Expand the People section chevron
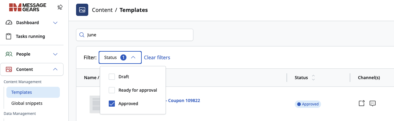Screen dimensions: 394x121 [x=55, y=54]
